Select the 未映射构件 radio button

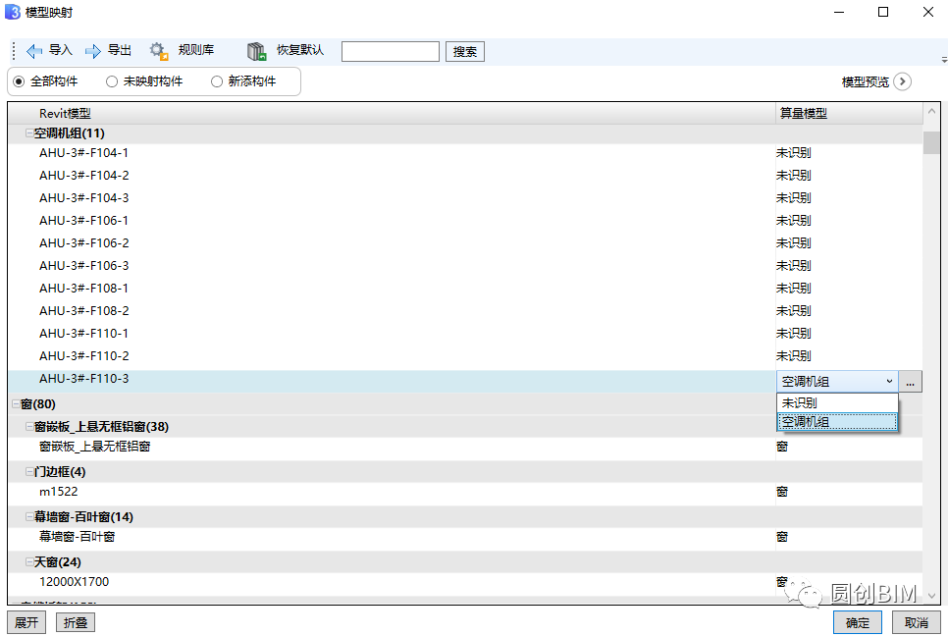coord(112,81)
